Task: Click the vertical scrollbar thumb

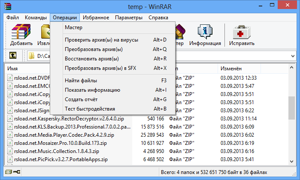Action: click(x=291, y=108)
